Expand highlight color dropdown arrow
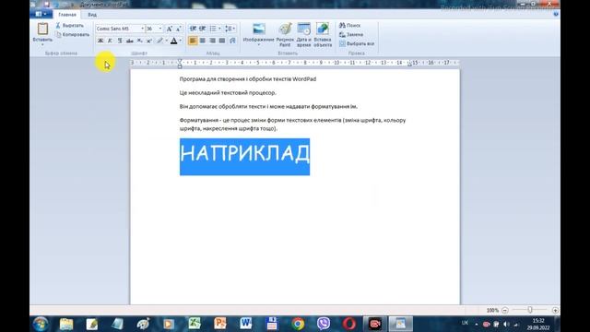The height and width of the screenshot is (332, 590). 167,41
